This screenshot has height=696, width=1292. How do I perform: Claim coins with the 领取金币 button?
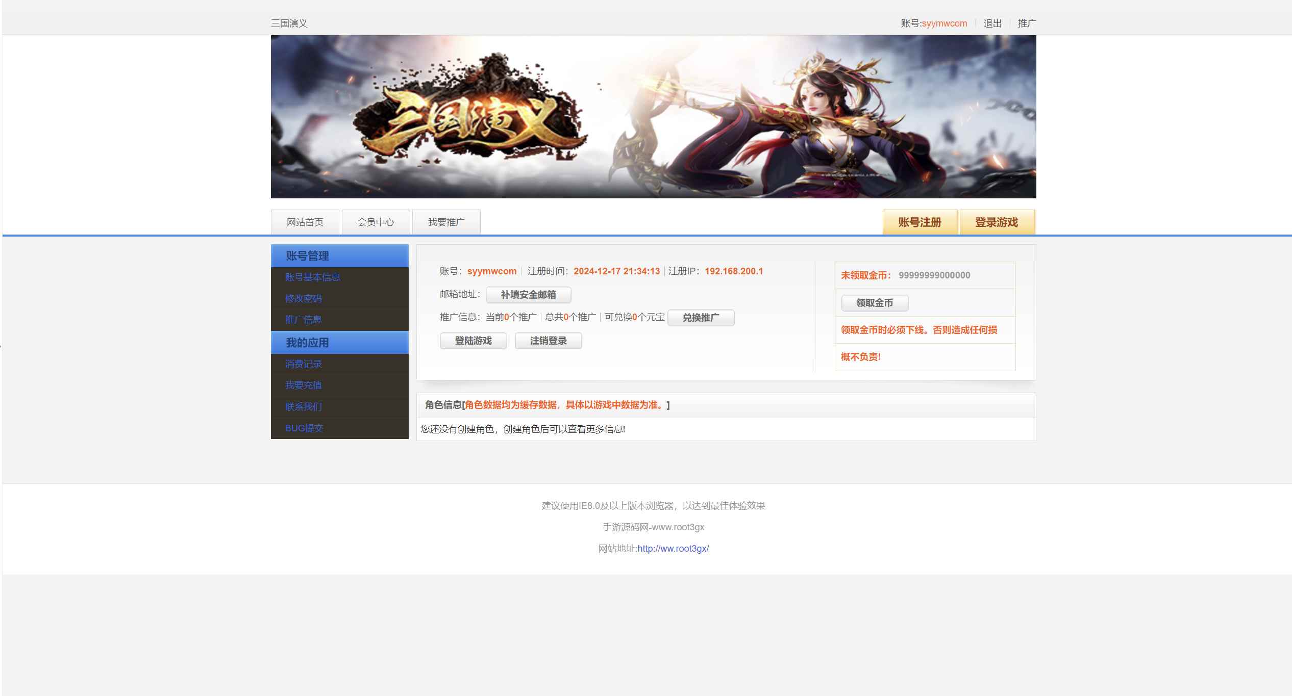[x=874, y=303]
